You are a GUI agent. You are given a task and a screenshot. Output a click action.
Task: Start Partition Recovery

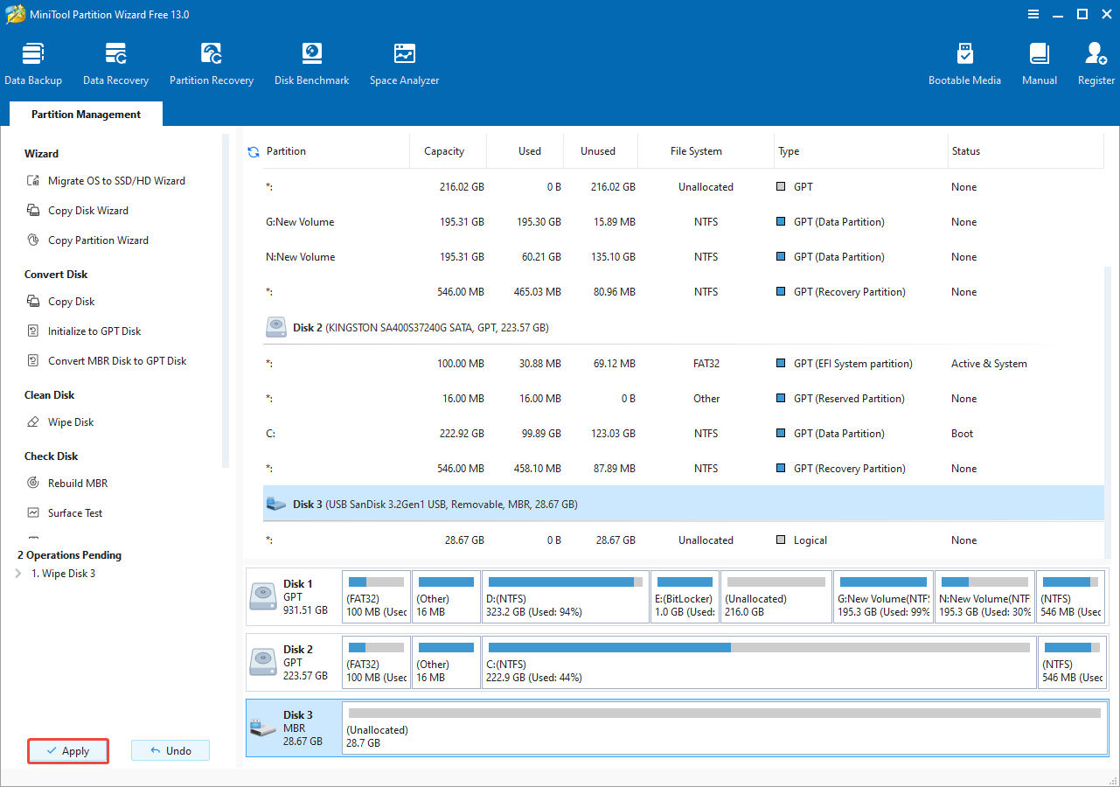click(x=212, y=61)
